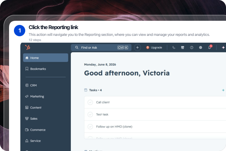Mark the Test task complete
Viewport: 226px width, 151px height.
(90, 114)
